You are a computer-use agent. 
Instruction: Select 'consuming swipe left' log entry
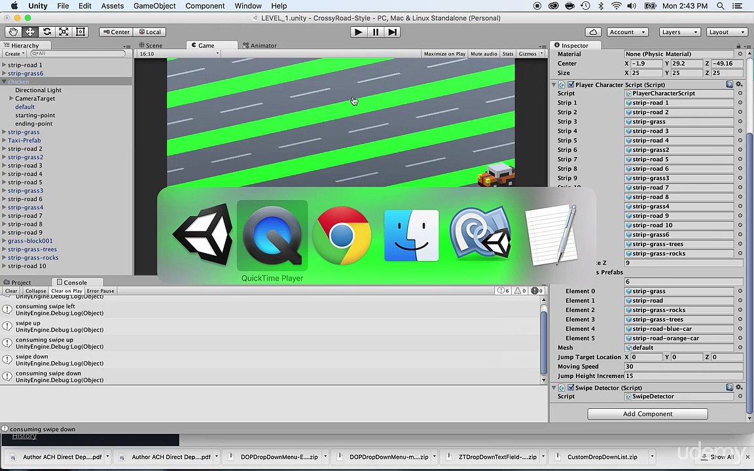click(271, 309)
